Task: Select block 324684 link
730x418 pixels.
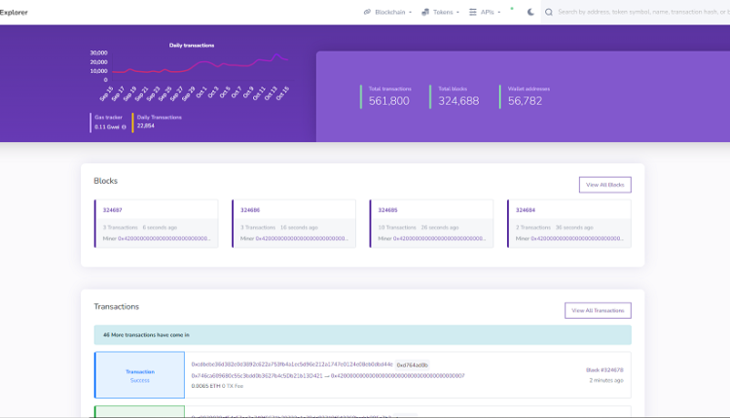Action: [x=526, y=210]
